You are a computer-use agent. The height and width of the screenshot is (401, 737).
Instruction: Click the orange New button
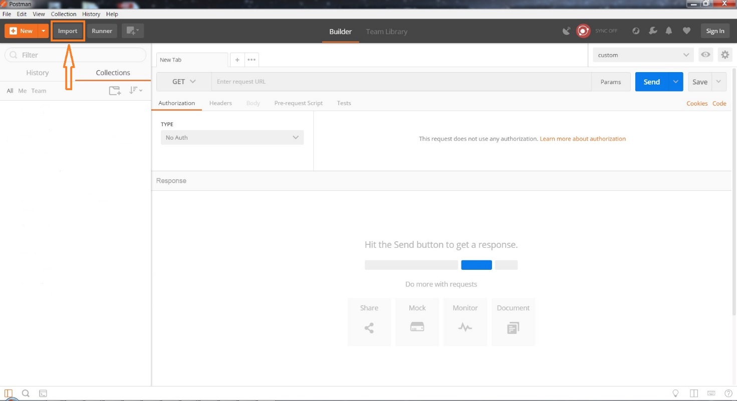pos(22,31)
